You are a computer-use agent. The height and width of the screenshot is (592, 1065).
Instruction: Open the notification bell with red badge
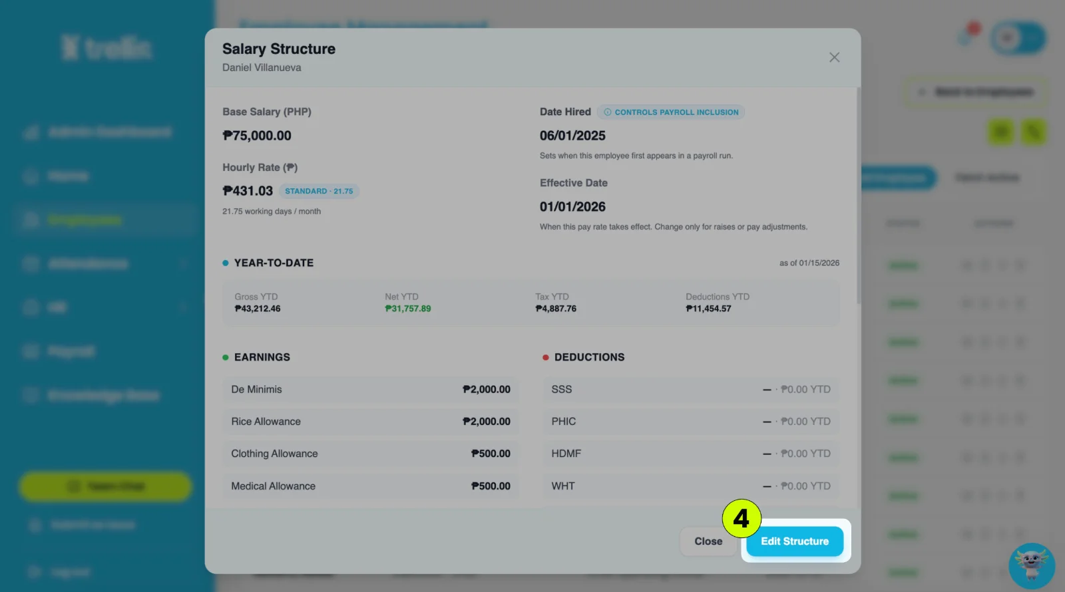coord(968,35)
